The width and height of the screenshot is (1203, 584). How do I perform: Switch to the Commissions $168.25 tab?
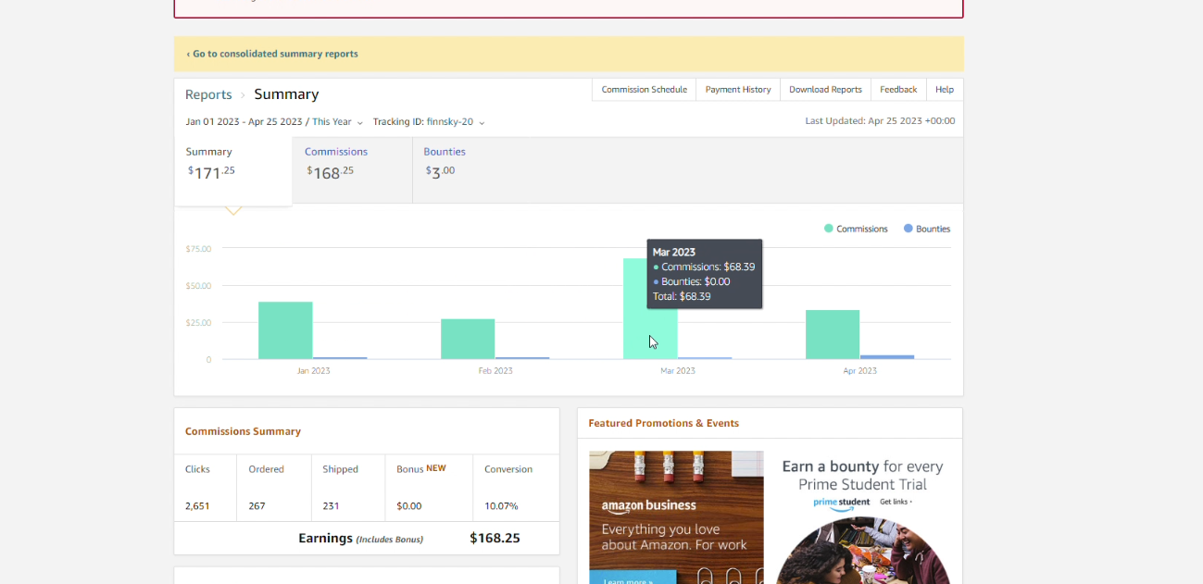(352, 170)
